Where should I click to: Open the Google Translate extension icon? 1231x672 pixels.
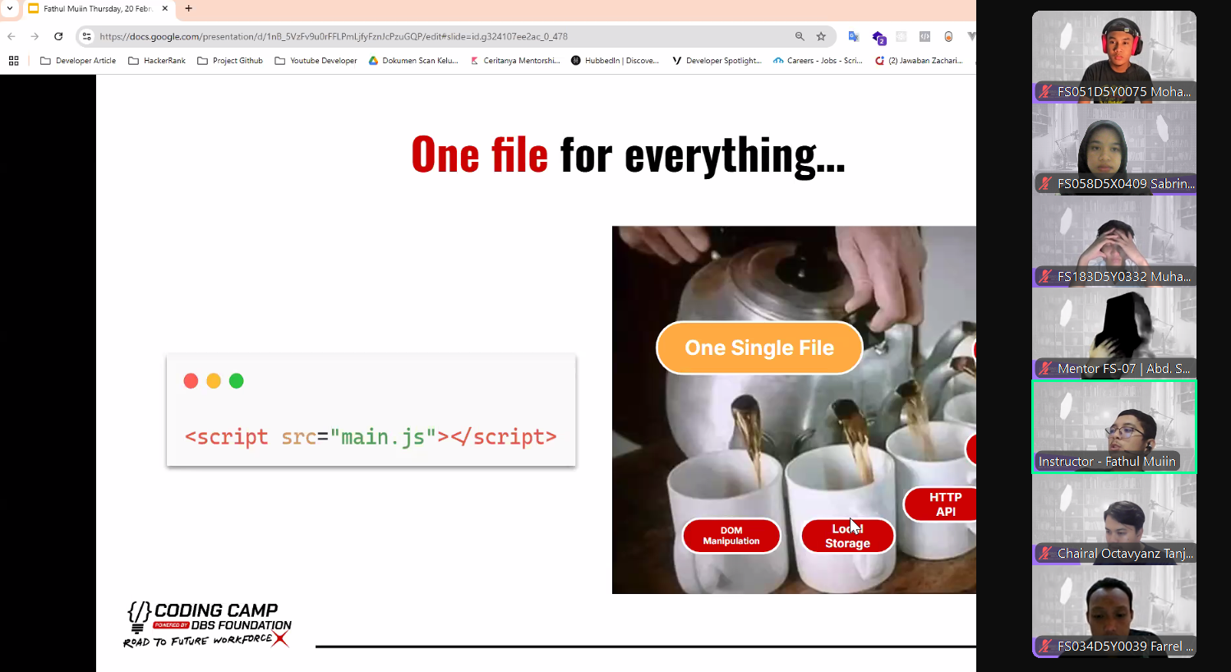[x=854, y=36]
